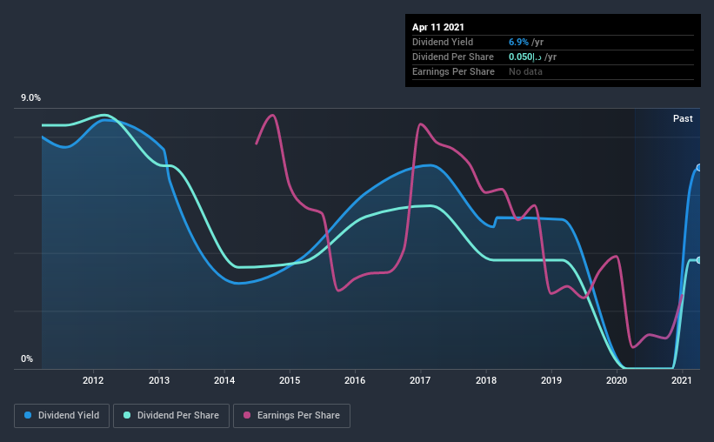Click the 2014 x-axis label
This screenshot has width=714, height=442.
(224, 380)
